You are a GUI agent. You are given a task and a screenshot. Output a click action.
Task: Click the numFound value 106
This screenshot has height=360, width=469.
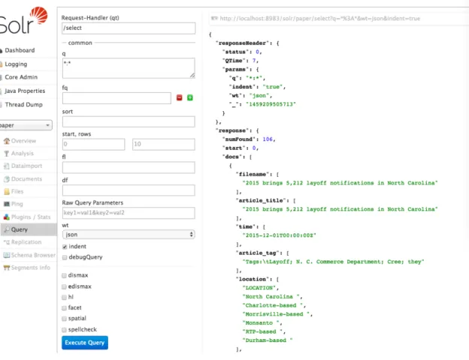(x=268, y=139)
